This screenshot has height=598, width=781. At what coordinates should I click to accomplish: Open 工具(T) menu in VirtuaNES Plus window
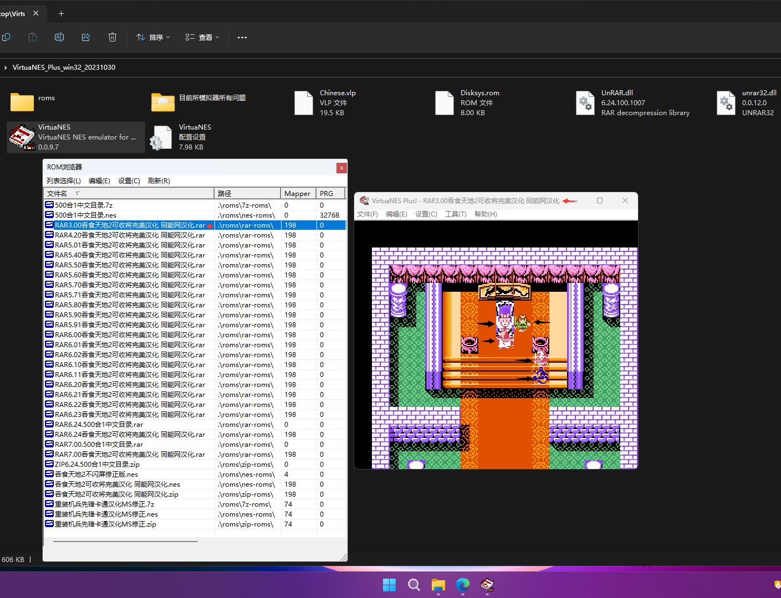tap(456, 214)
